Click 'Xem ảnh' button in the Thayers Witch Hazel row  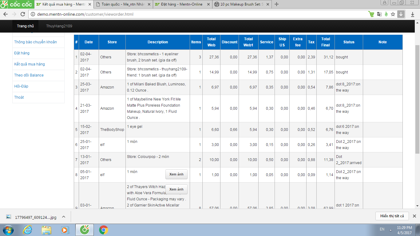pyautogui.click(x=176, y=189)
